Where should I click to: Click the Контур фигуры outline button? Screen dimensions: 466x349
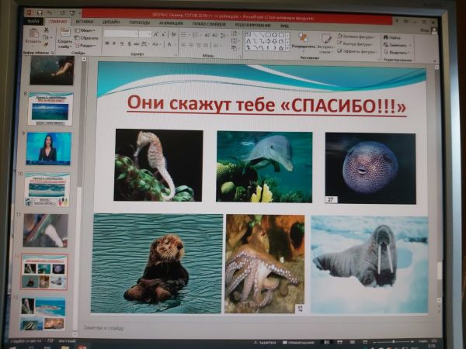click(358, 43)
